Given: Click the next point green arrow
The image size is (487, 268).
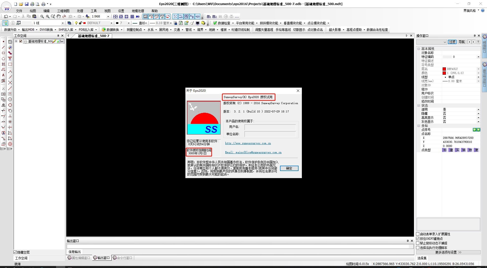Looking at the screenshot, I should (478, 130).
